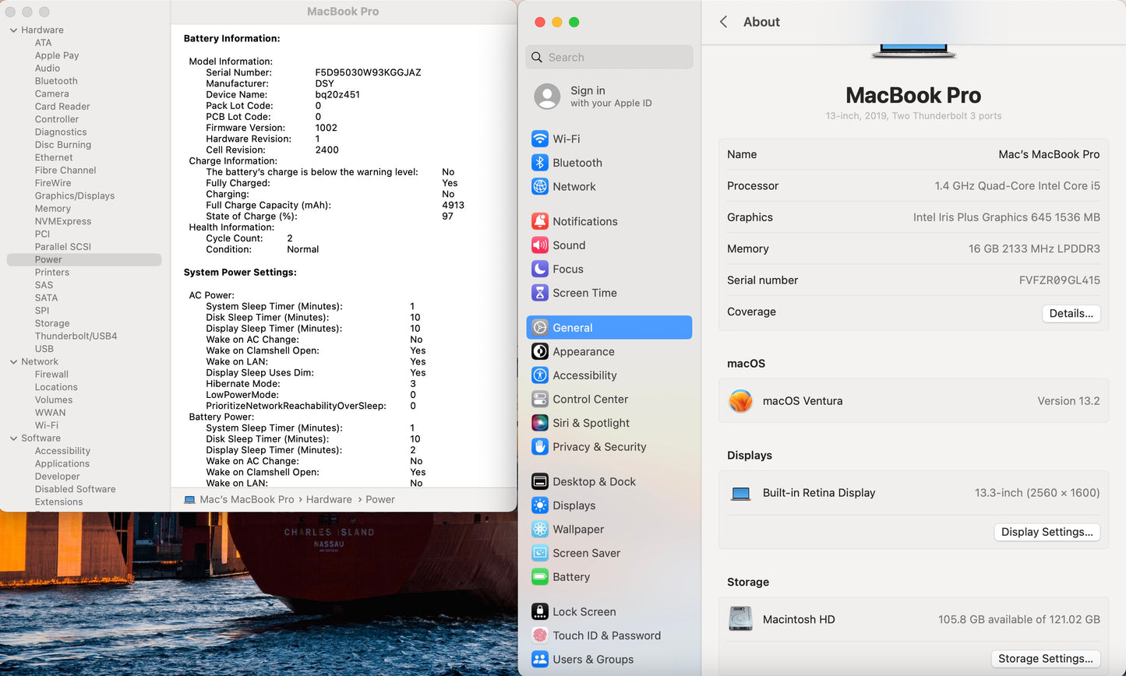
Task: Open the Battery icon in sidebar
Action: [x=540, y=577]
